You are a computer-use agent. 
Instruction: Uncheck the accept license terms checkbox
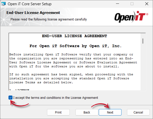(10, 98)
